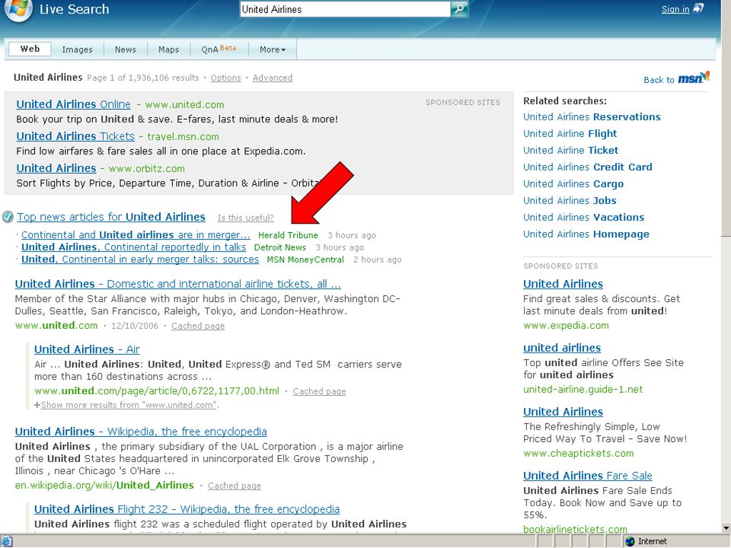Open the United Airlines - Air result
This screenshot has width=731, height=548.
coord(87,349)
